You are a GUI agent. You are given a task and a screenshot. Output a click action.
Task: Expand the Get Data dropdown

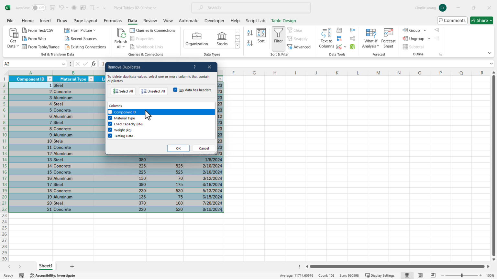click(13, 38)
